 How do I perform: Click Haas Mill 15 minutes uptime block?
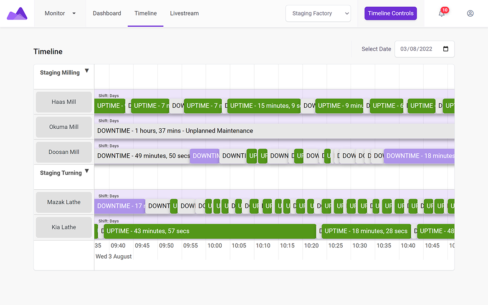264,106
